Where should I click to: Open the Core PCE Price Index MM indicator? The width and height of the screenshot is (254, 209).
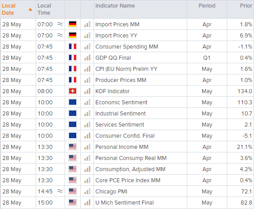128,180
